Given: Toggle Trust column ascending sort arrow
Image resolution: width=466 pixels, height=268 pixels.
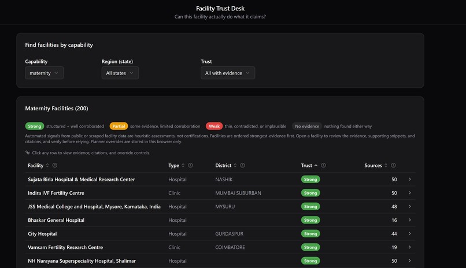Looking at the screenshot, I should [x=316, y=165].
